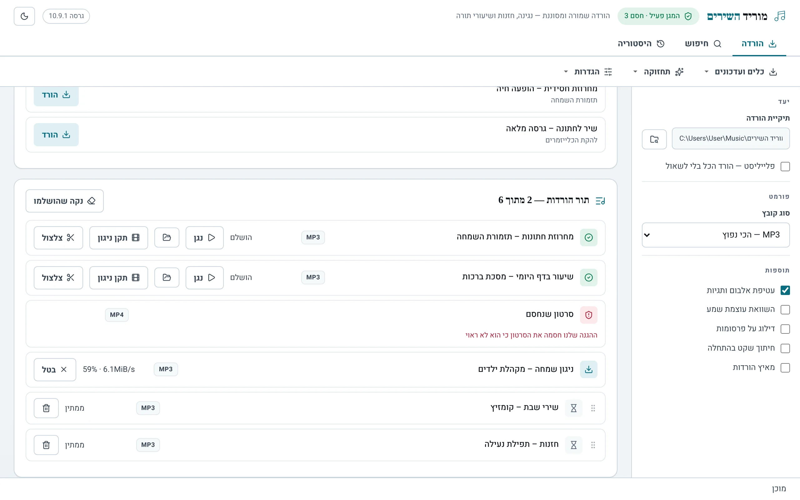The height and width of the screenshot is (500, 800).
Task: Open folder for מחרוזת חתונות item
Action: (x=167, y=237)
